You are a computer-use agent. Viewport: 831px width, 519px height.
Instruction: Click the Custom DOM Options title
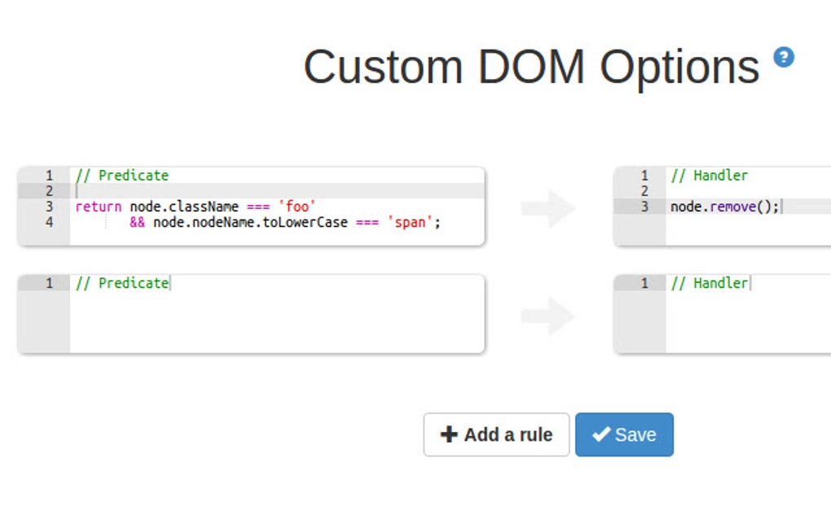click(x=530, y=67)
